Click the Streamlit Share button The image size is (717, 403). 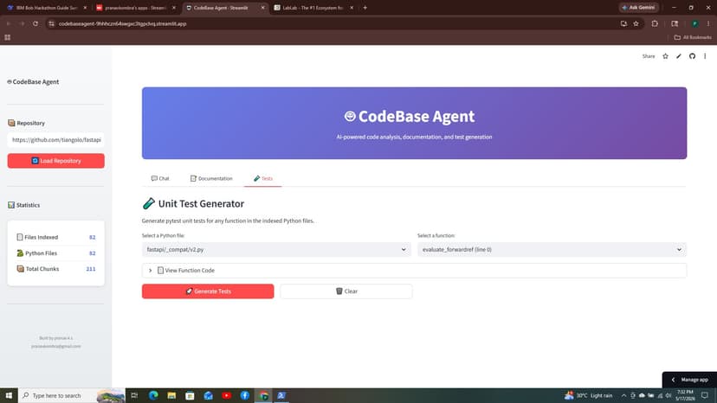[649, 56]
